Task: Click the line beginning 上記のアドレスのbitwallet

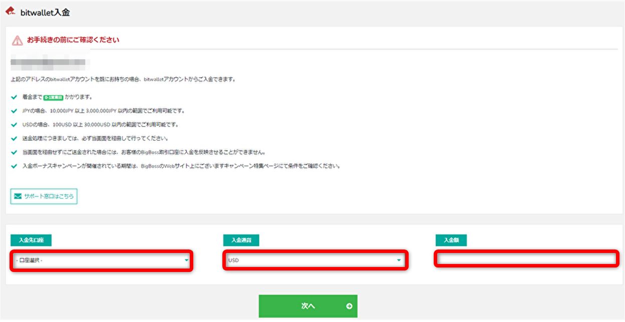Action: (123, 79)
